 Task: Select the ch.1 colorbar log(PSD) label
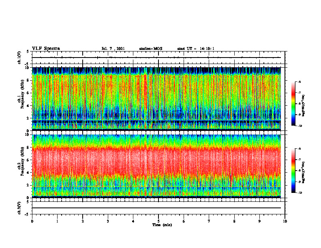coord(304,105)
